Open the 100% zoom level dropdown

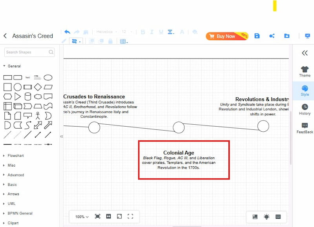coord(82,216)
